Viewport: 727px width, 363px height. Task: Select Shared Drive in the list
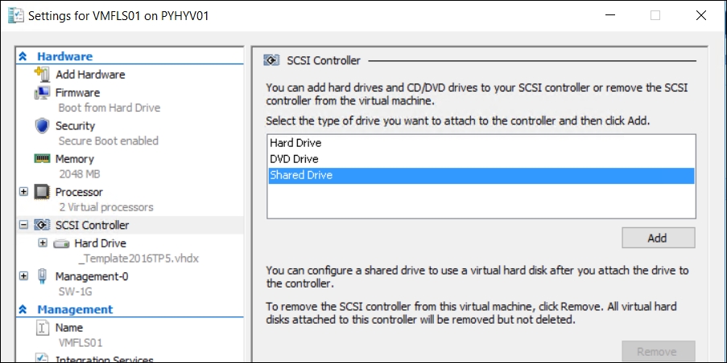(x=301, y=175)
